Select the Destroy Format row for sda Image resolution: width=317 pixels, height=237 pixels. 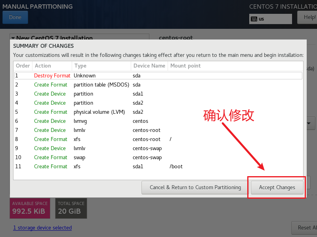[158, 75]
